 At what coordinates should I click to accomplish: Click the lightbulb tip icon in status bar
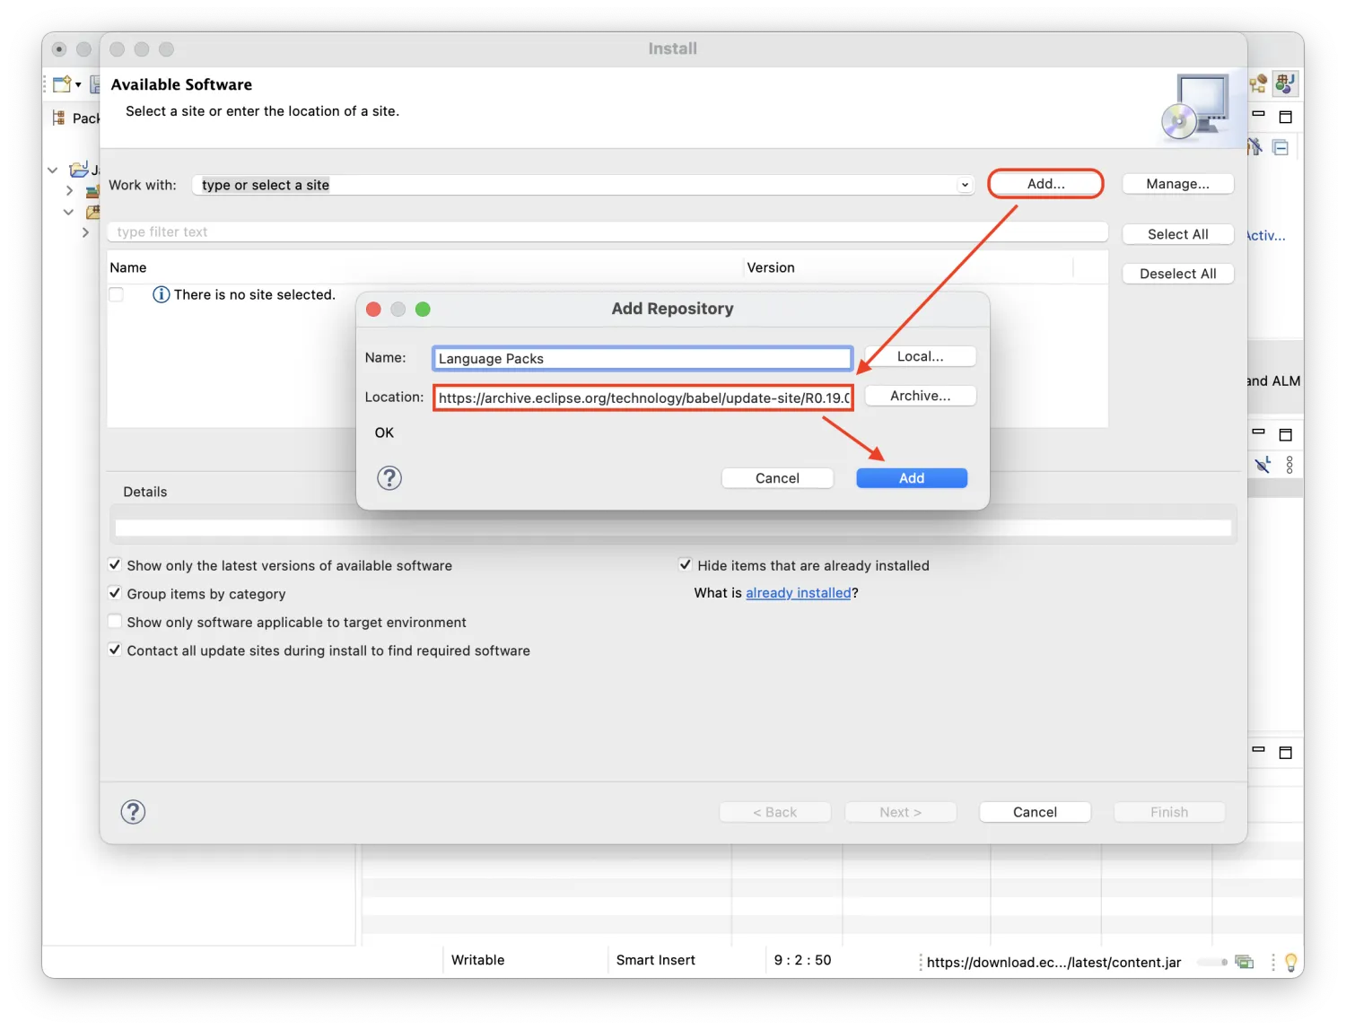1290,962
